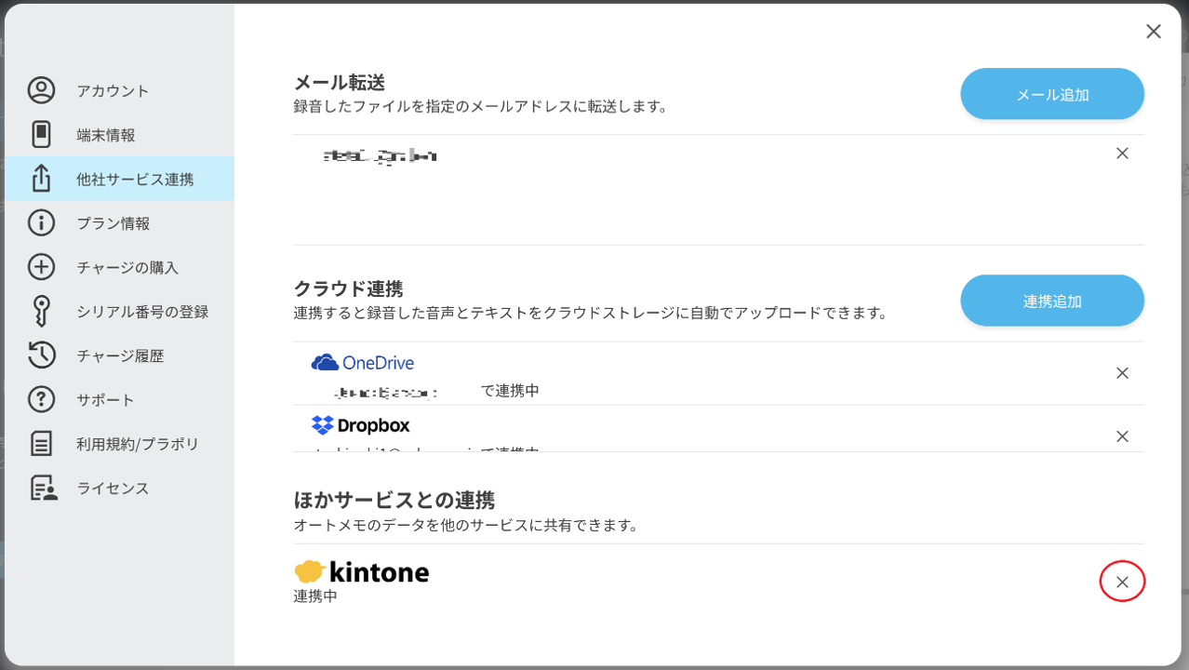
Task: Disconnect the kintone integration
Action: click(1122, 583)
